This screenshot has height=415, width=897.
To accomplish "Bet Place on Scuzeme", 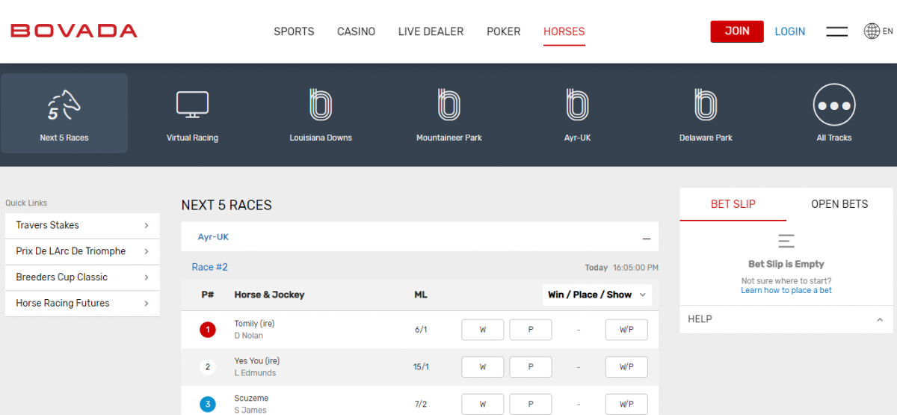I will 531,405.
